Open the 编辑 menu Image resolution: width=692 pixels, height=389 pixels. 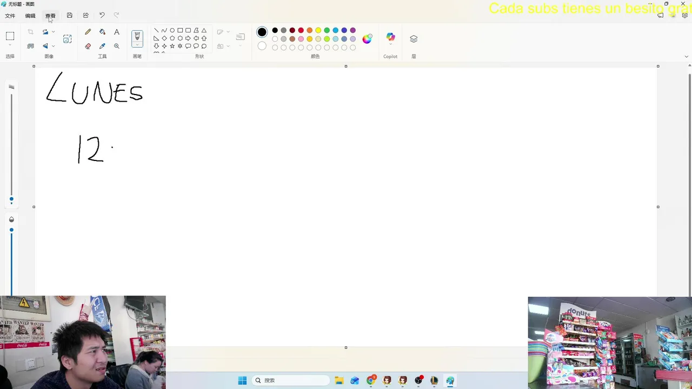pos(30,16)
